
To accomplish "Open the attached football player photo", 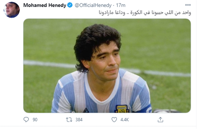I will coord(107,66).
